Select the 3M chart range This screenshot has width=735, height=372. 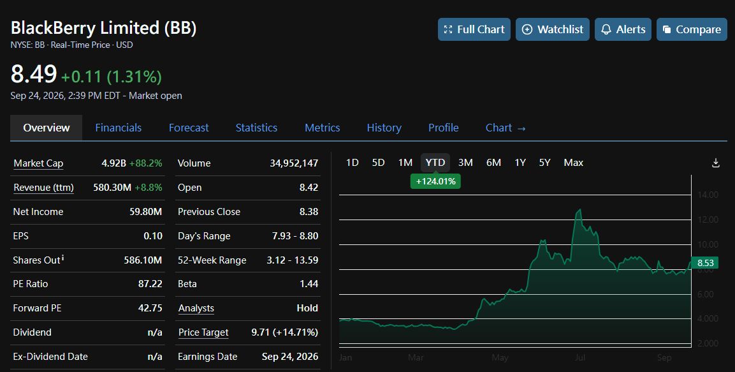[x=465, y=162]
